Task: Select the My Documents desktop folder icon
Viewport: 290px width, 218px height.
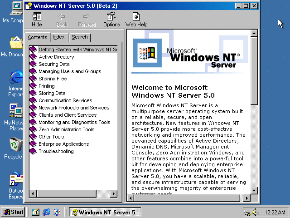Action: click(16, 42)
